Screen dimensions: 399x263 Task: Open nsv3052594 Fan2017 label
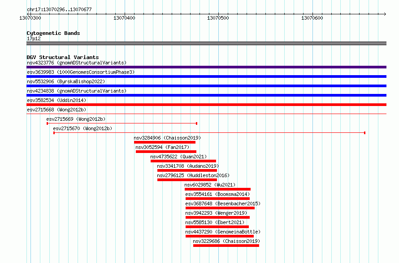click(x=162, y=147)
